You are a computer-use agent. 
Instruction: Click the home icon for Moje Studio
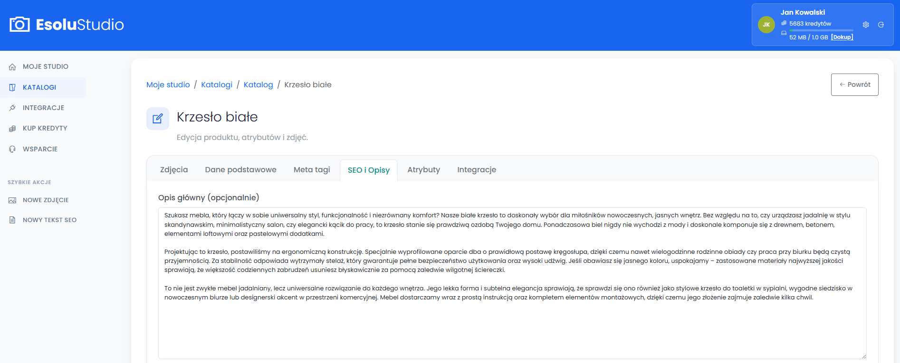coord(12,67)
